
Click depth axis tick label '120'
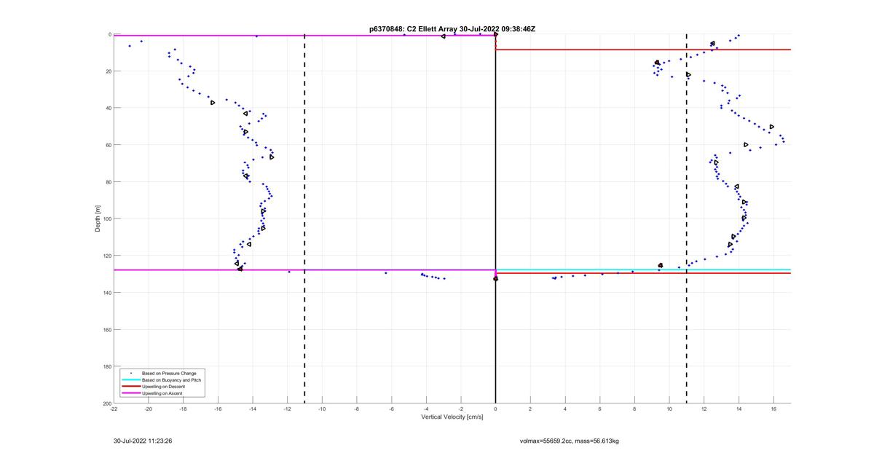106,256
